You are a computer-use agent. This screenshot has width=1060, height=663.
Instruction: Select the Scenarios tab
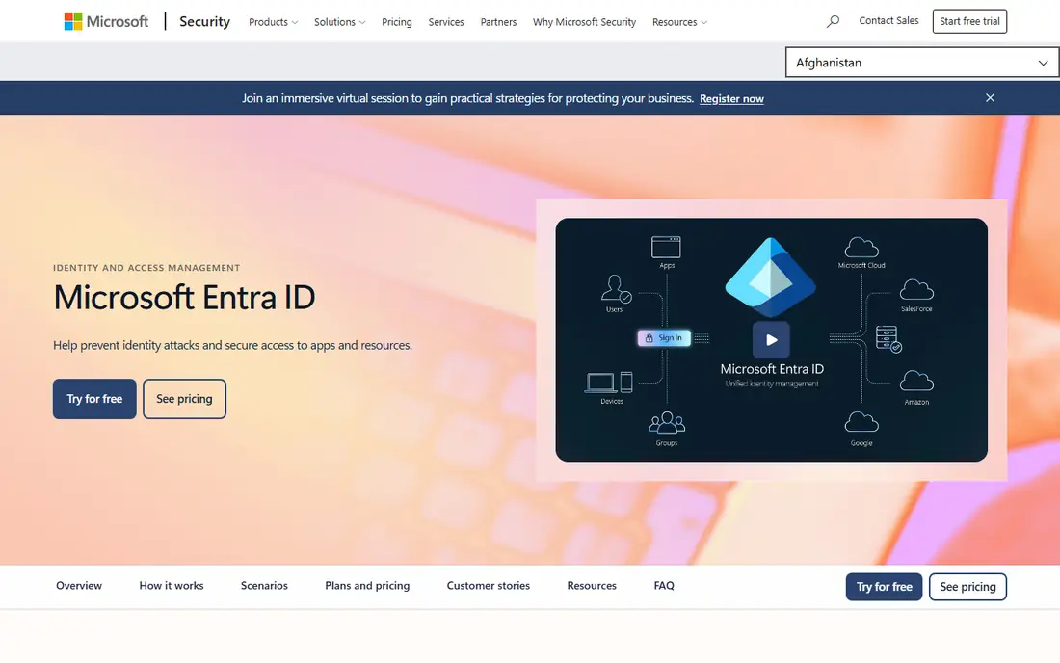click(x=264, y=586)
